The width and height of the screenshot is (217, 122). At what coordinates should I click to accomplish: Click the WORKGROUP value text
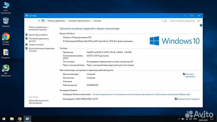92,85
